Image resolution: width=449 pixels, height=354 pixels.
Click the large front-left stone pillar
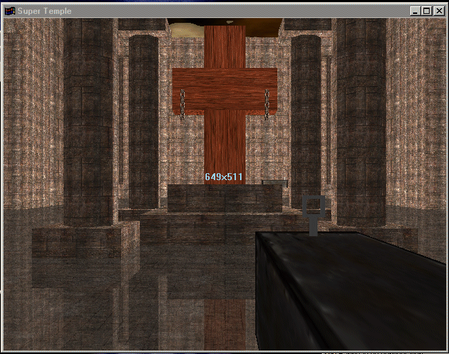[88, 121]
